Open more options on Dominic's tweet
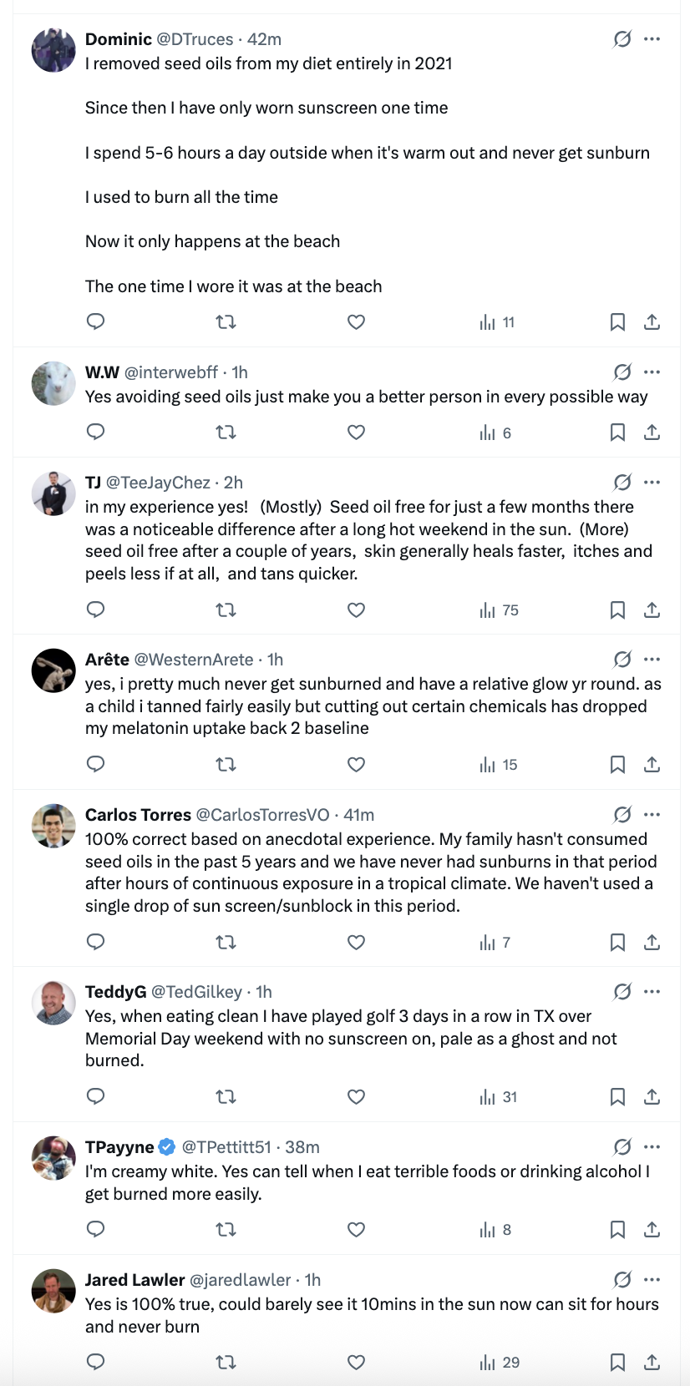690x1386 pixels. tap(652, 39)
